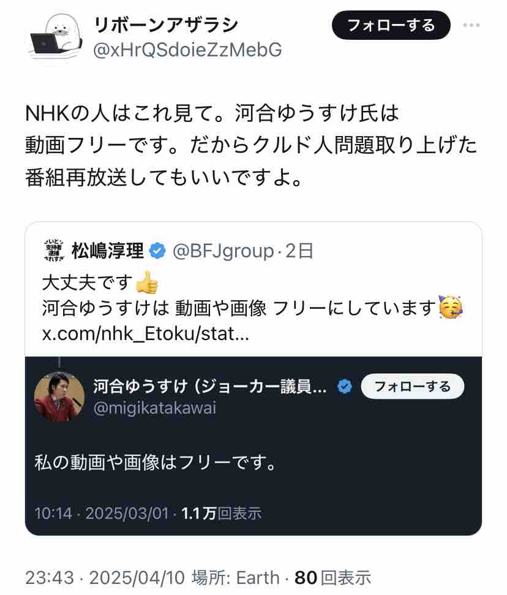Open the three-dot more options menu
507x595 pixels.
click(x=471, y=26)
